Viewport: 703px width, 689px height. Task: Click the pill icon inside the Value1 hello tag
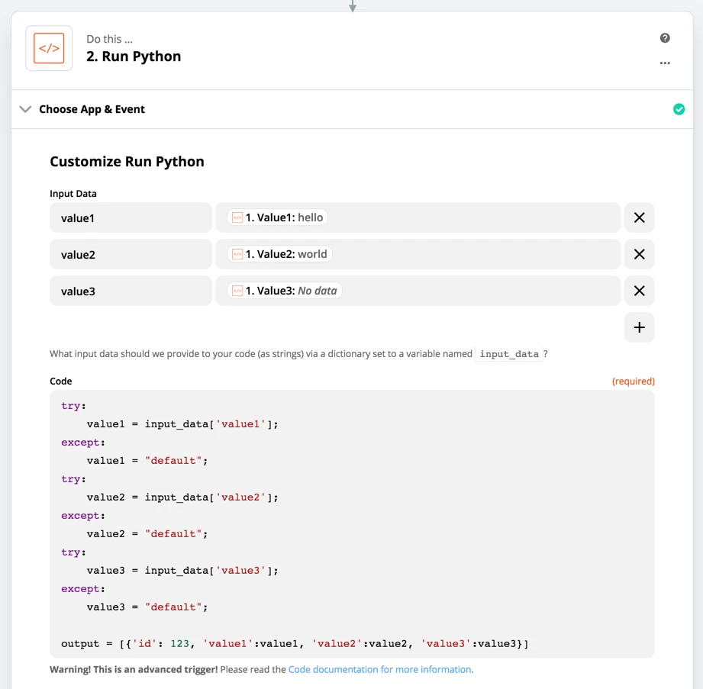point(236,217)
